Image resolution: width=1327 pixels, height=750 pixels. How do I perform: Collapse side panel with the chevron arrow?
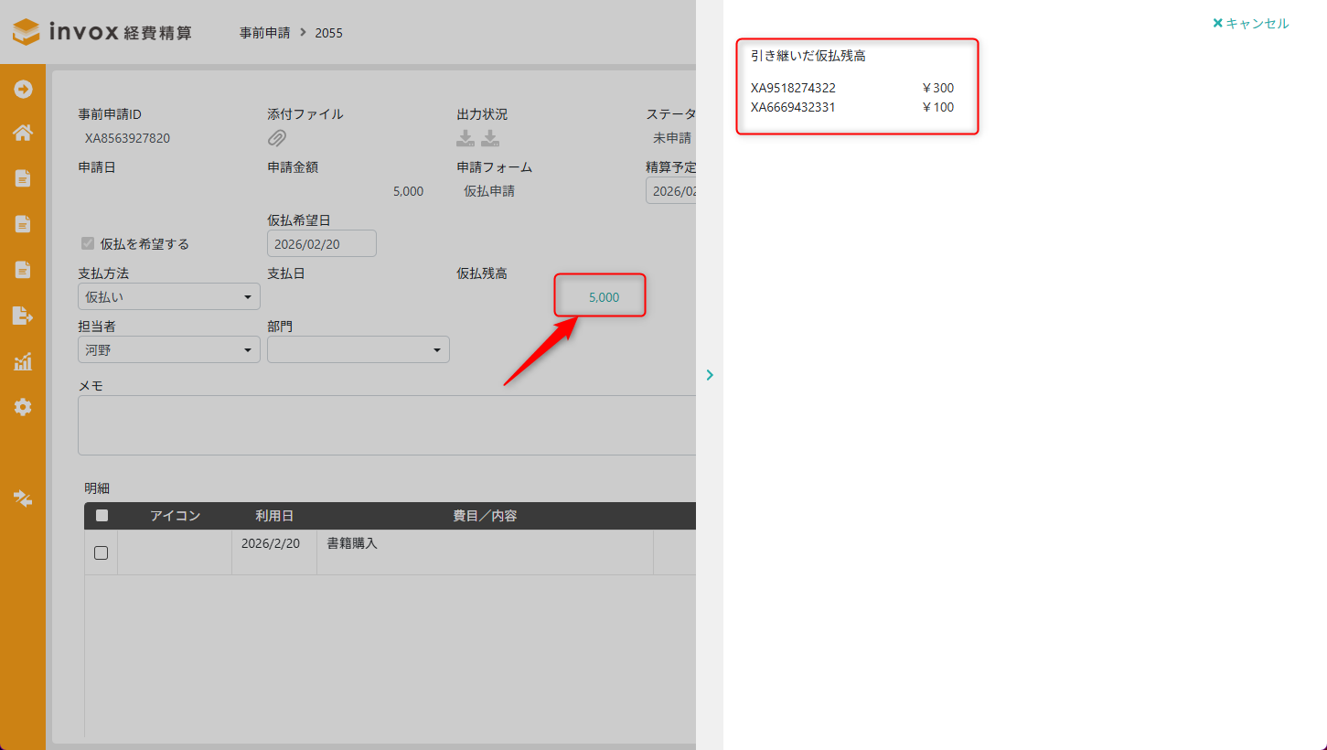pos(710,375)
